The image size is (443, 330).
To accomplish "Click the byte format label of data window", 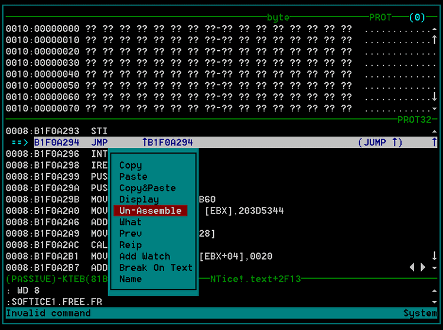I will tap(278, 18).
